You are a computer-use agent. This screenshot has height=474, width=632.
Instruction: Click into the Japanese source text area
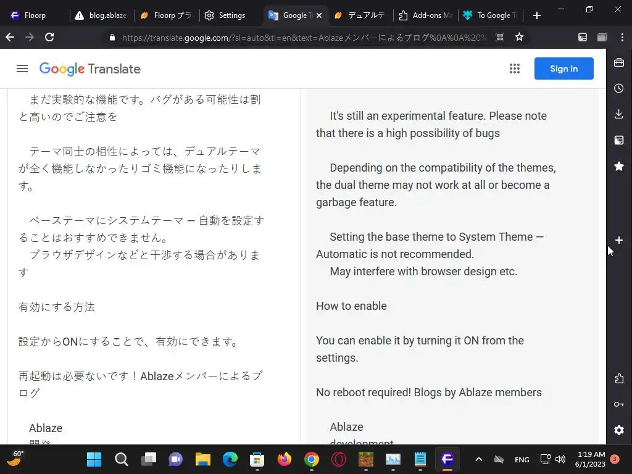[x=153, y=266]
